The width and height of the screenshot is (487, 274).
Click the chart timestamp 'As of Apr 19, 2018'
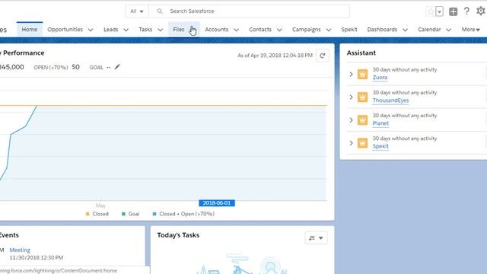(x=275, y=56)
